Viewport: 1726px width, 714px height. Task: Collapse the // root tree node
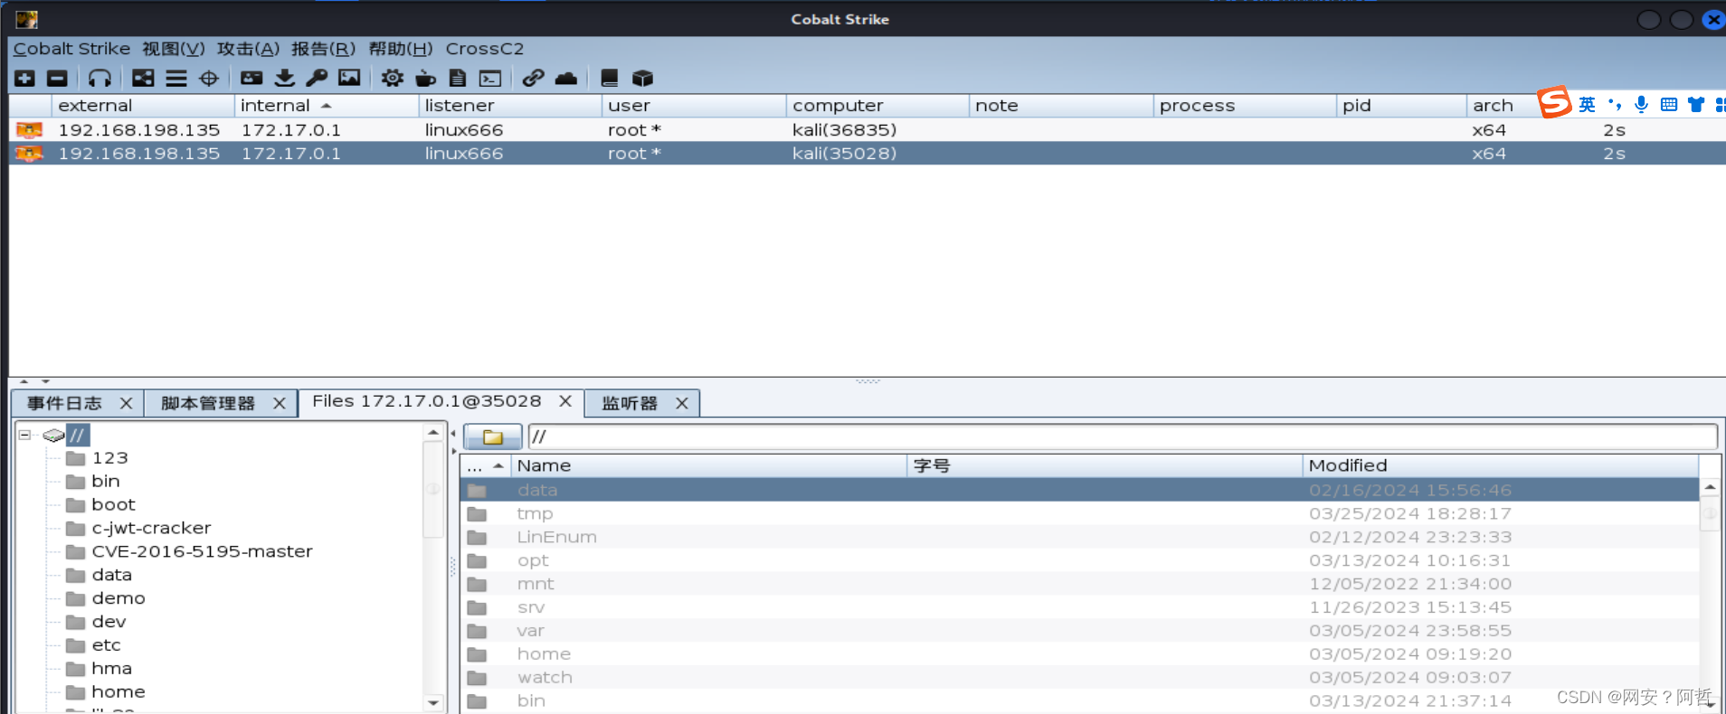[24, 435]
